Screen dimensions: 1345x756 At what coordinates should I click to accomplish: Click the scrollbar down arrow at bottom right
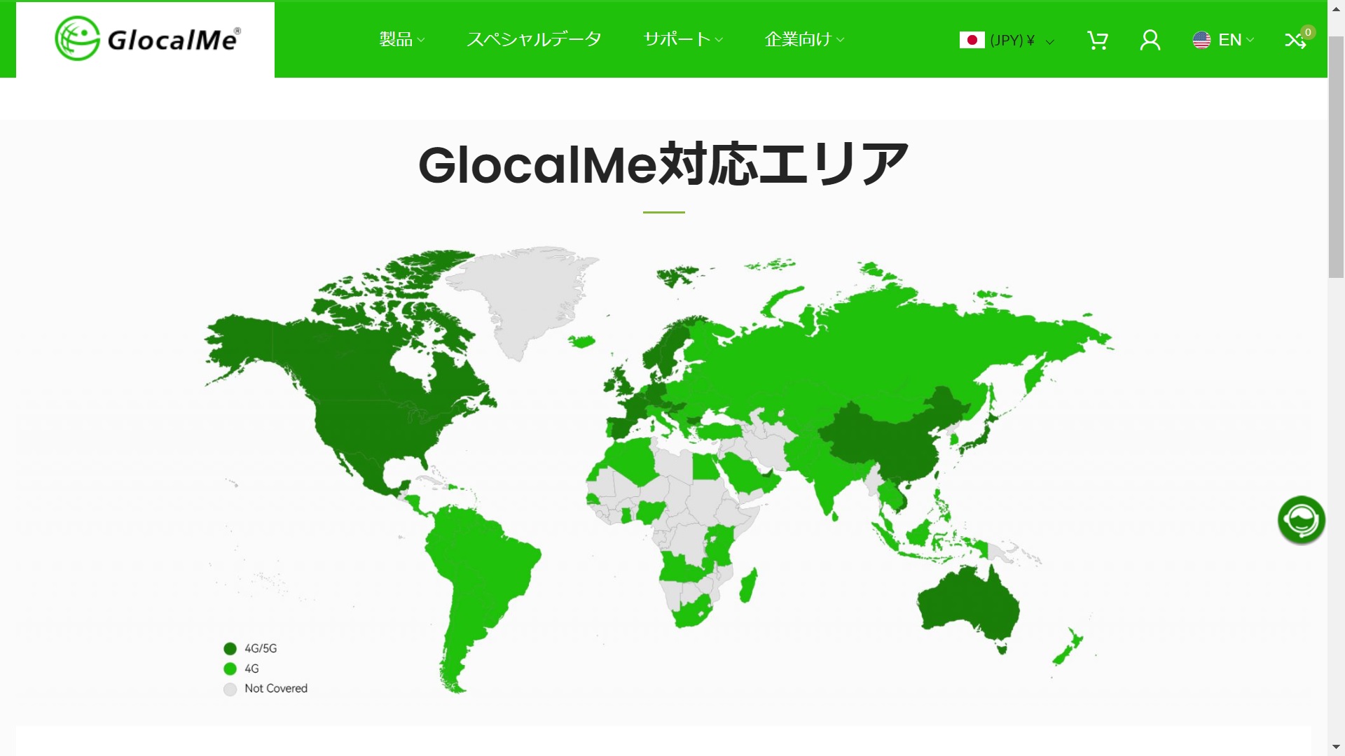(1337, 748)
